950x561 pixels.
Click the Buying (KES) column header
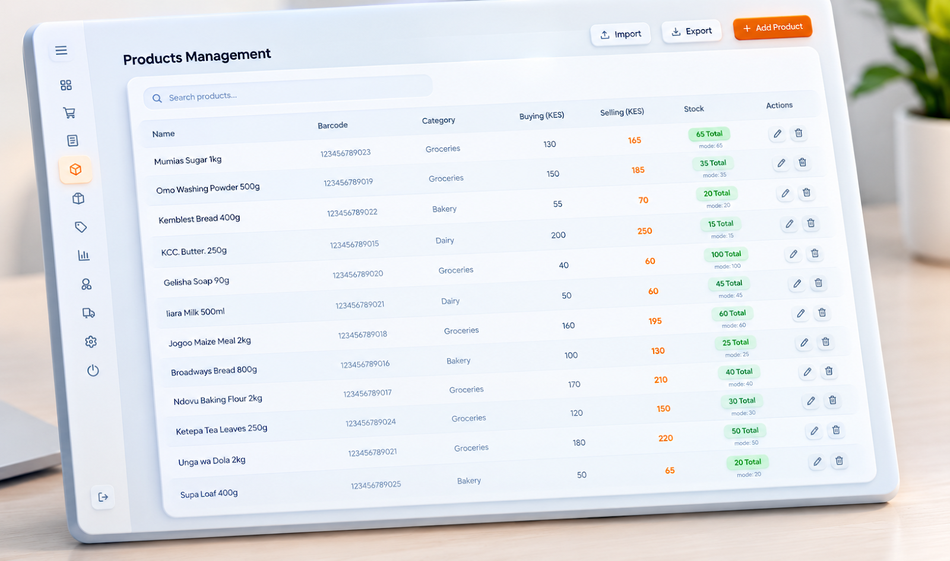541,116
